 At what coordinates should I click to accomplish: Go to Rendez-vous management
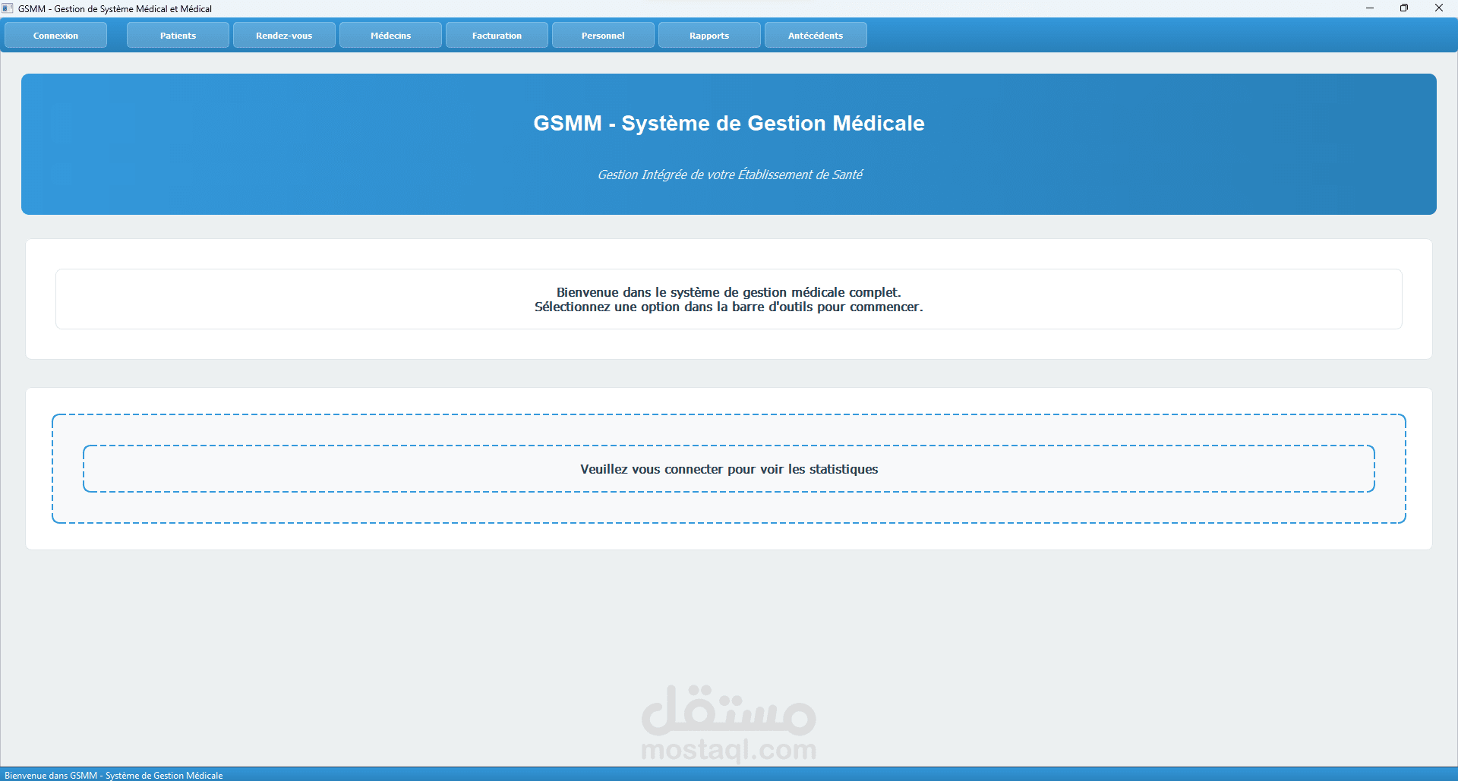[x=284, y=36]
